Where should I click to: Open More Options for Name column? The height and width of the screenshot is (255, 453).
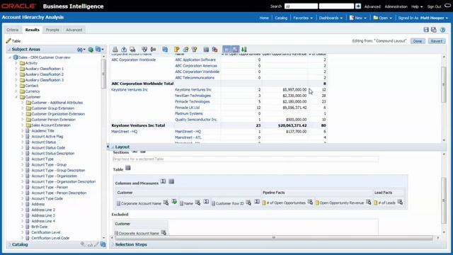pyautogui.click(x=197, y=203)
